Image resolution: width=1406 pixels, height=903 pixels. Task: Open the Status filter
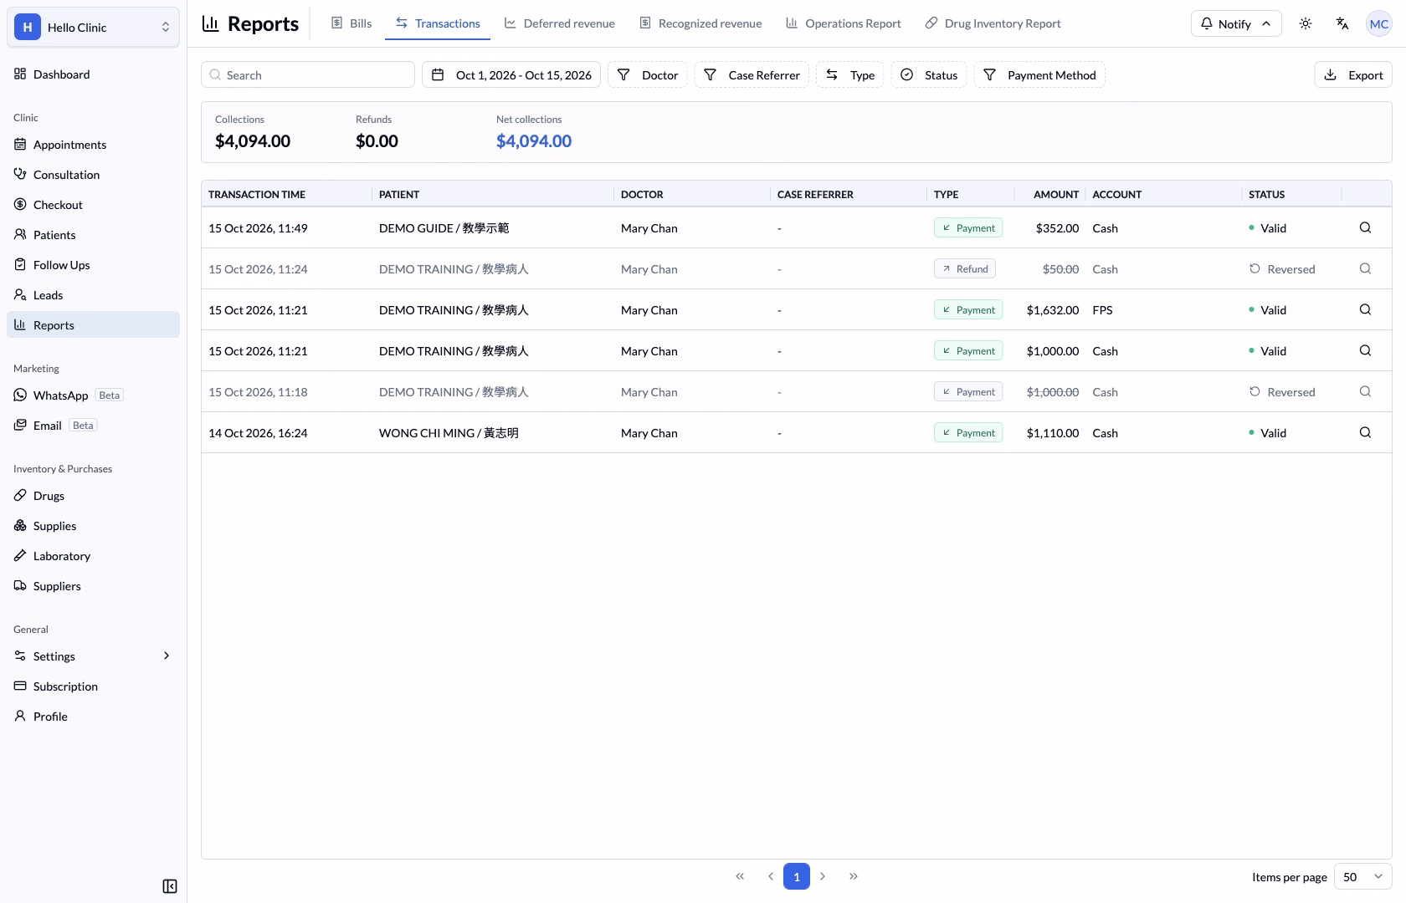[929, 74]
